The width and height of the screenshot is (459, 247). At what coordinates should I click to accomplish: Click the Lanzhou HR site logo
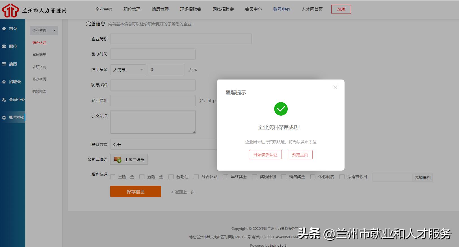tap(34, 10)
